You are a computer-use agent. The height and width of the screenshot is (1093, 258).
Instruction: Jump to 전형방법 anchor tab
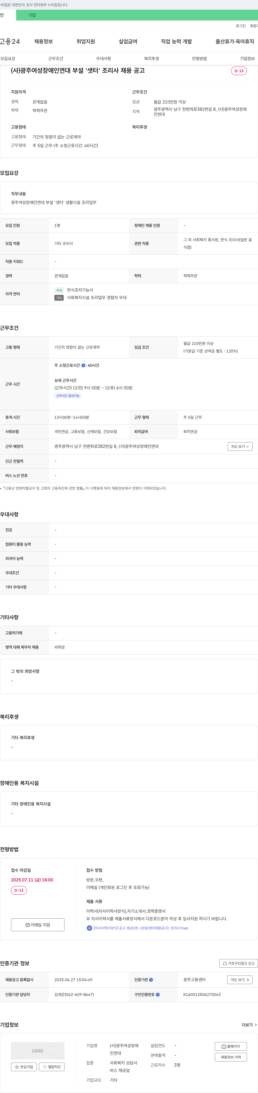pos(199,58)
